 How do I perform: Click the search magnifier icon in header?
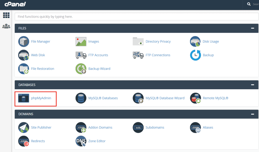[x=249, y=4]
